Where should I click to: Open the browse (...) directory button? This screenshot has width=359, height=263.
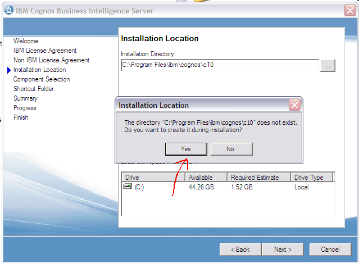328,66
